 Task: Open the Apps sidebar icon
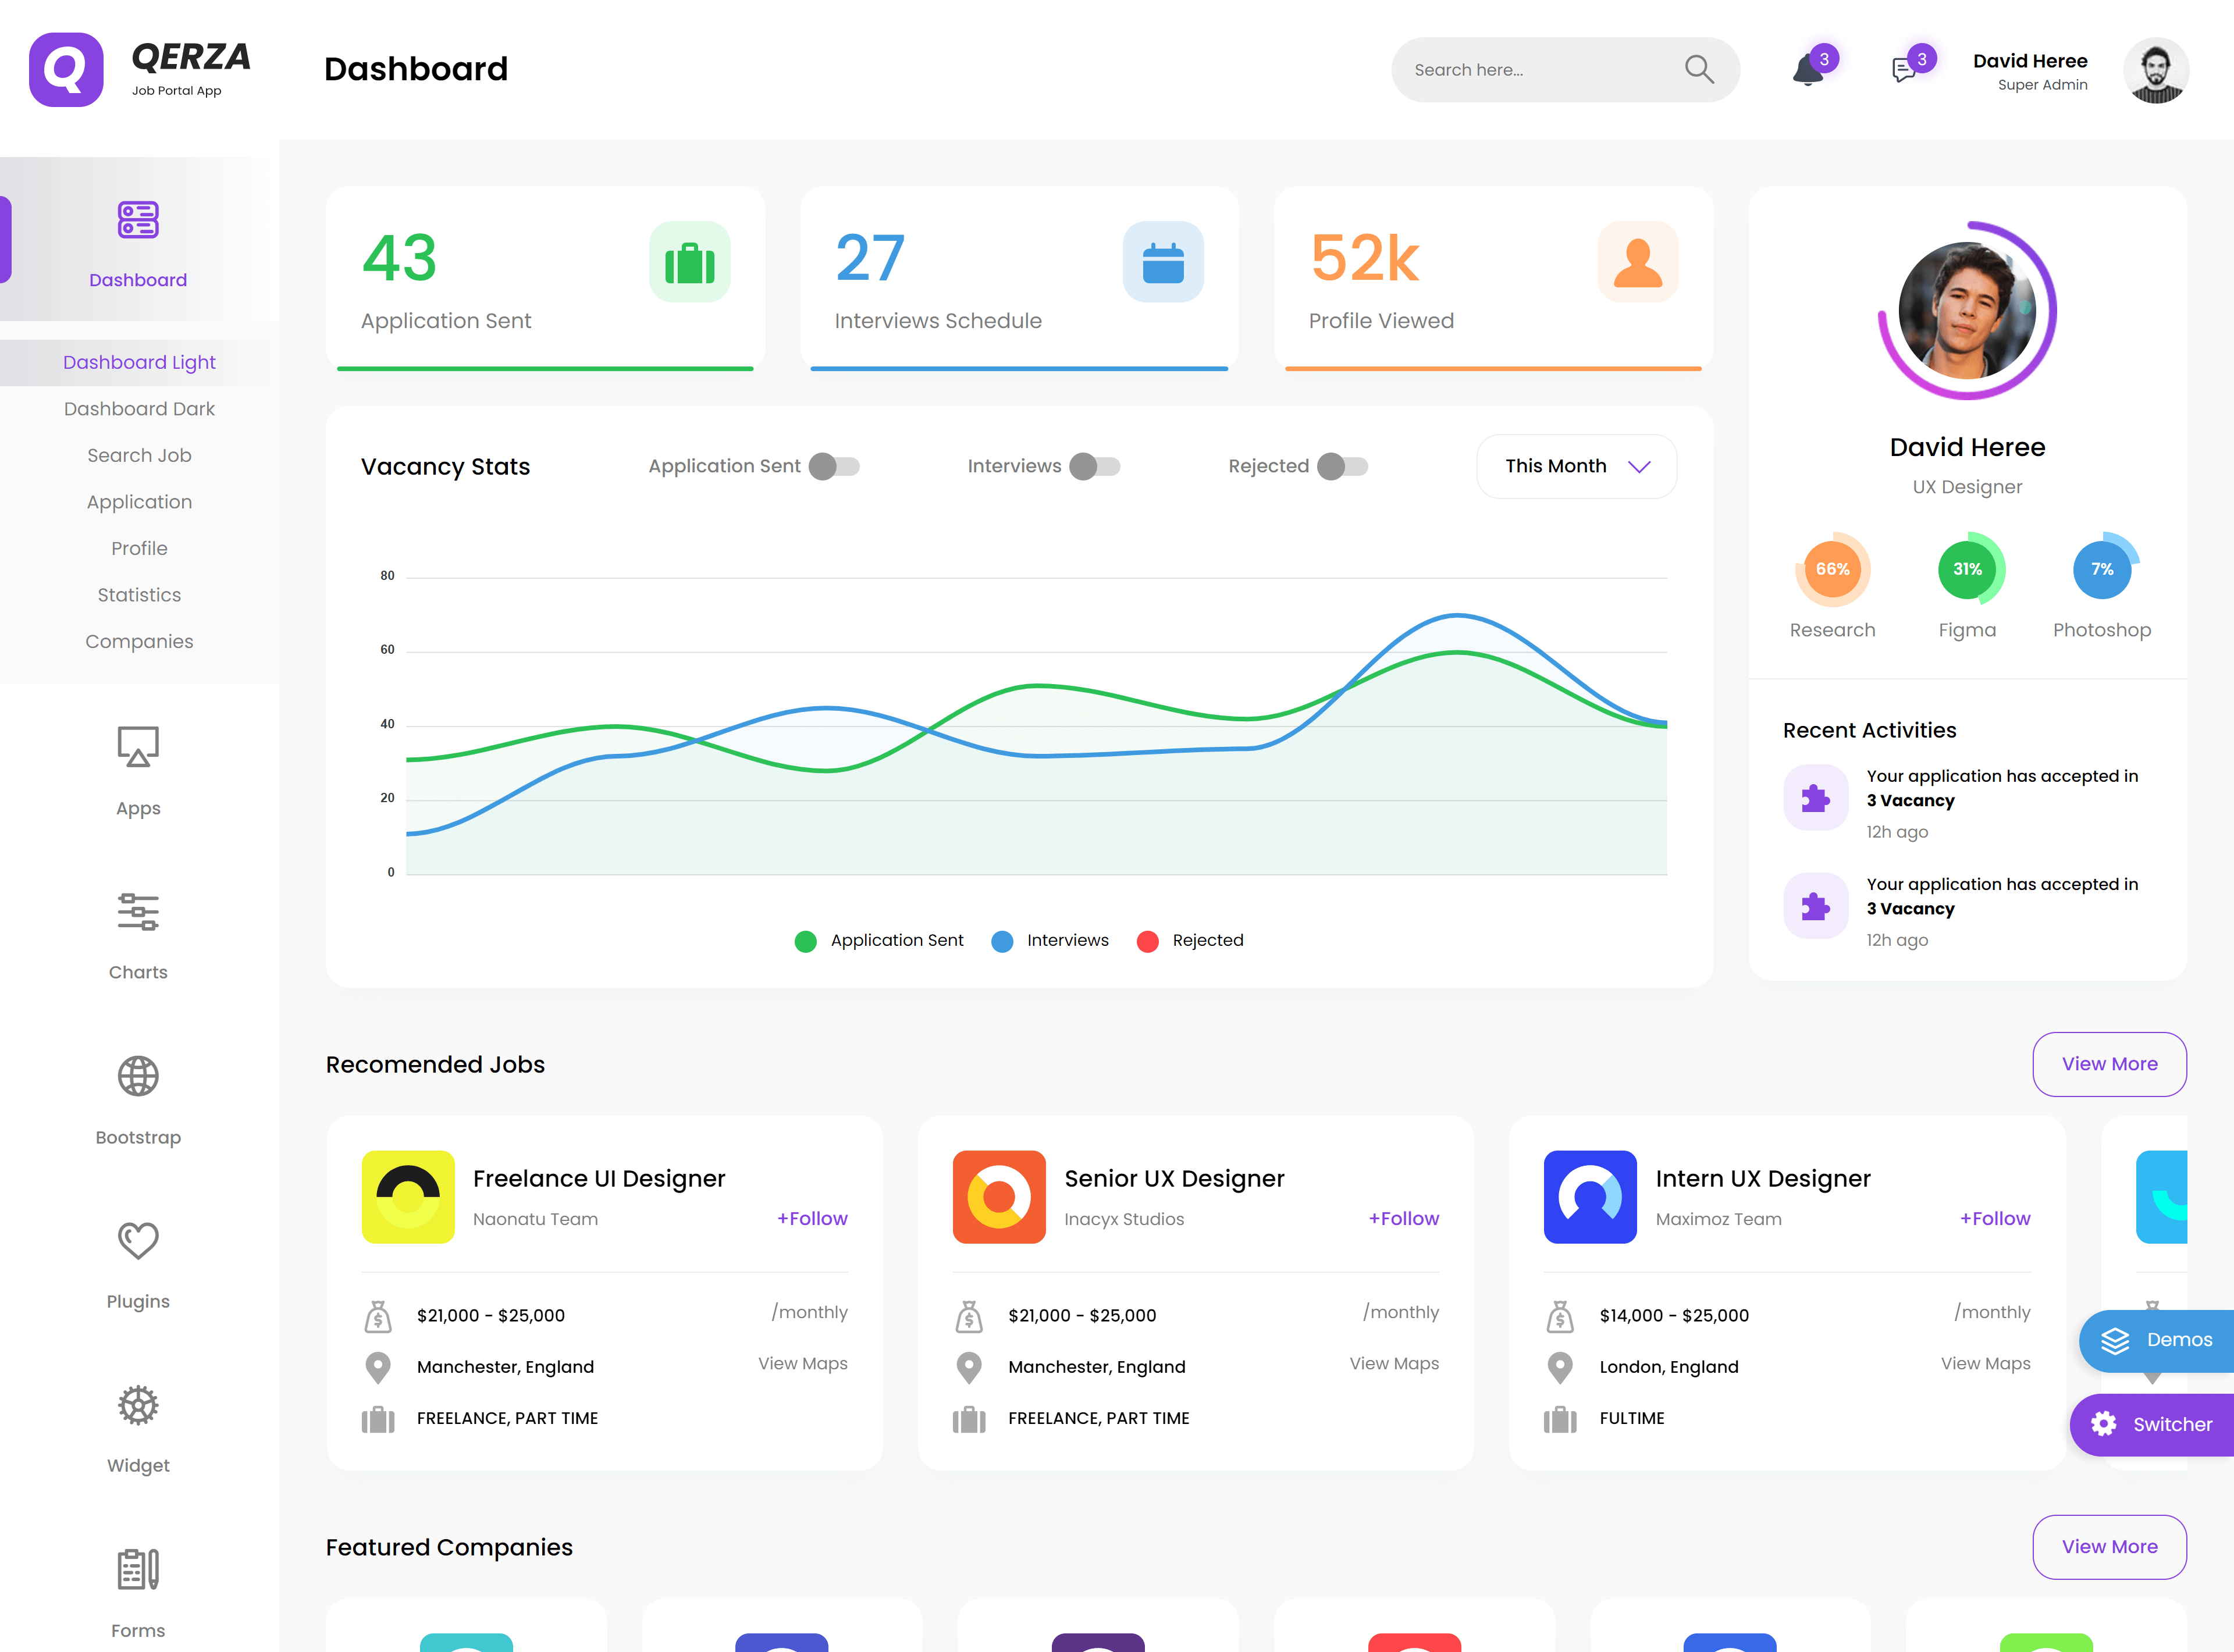tap(138, 747)
